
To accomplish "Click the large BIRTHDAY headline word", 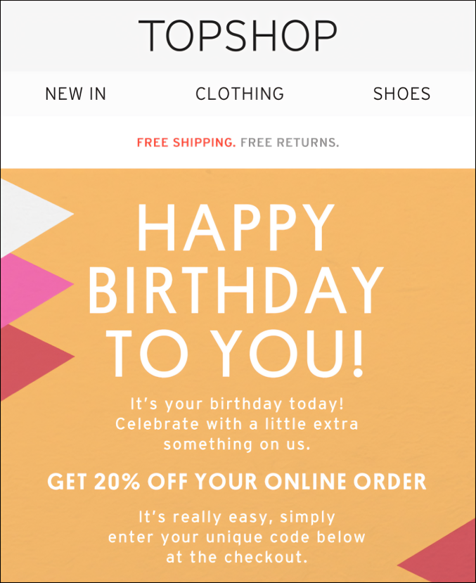I will point(236,291).
